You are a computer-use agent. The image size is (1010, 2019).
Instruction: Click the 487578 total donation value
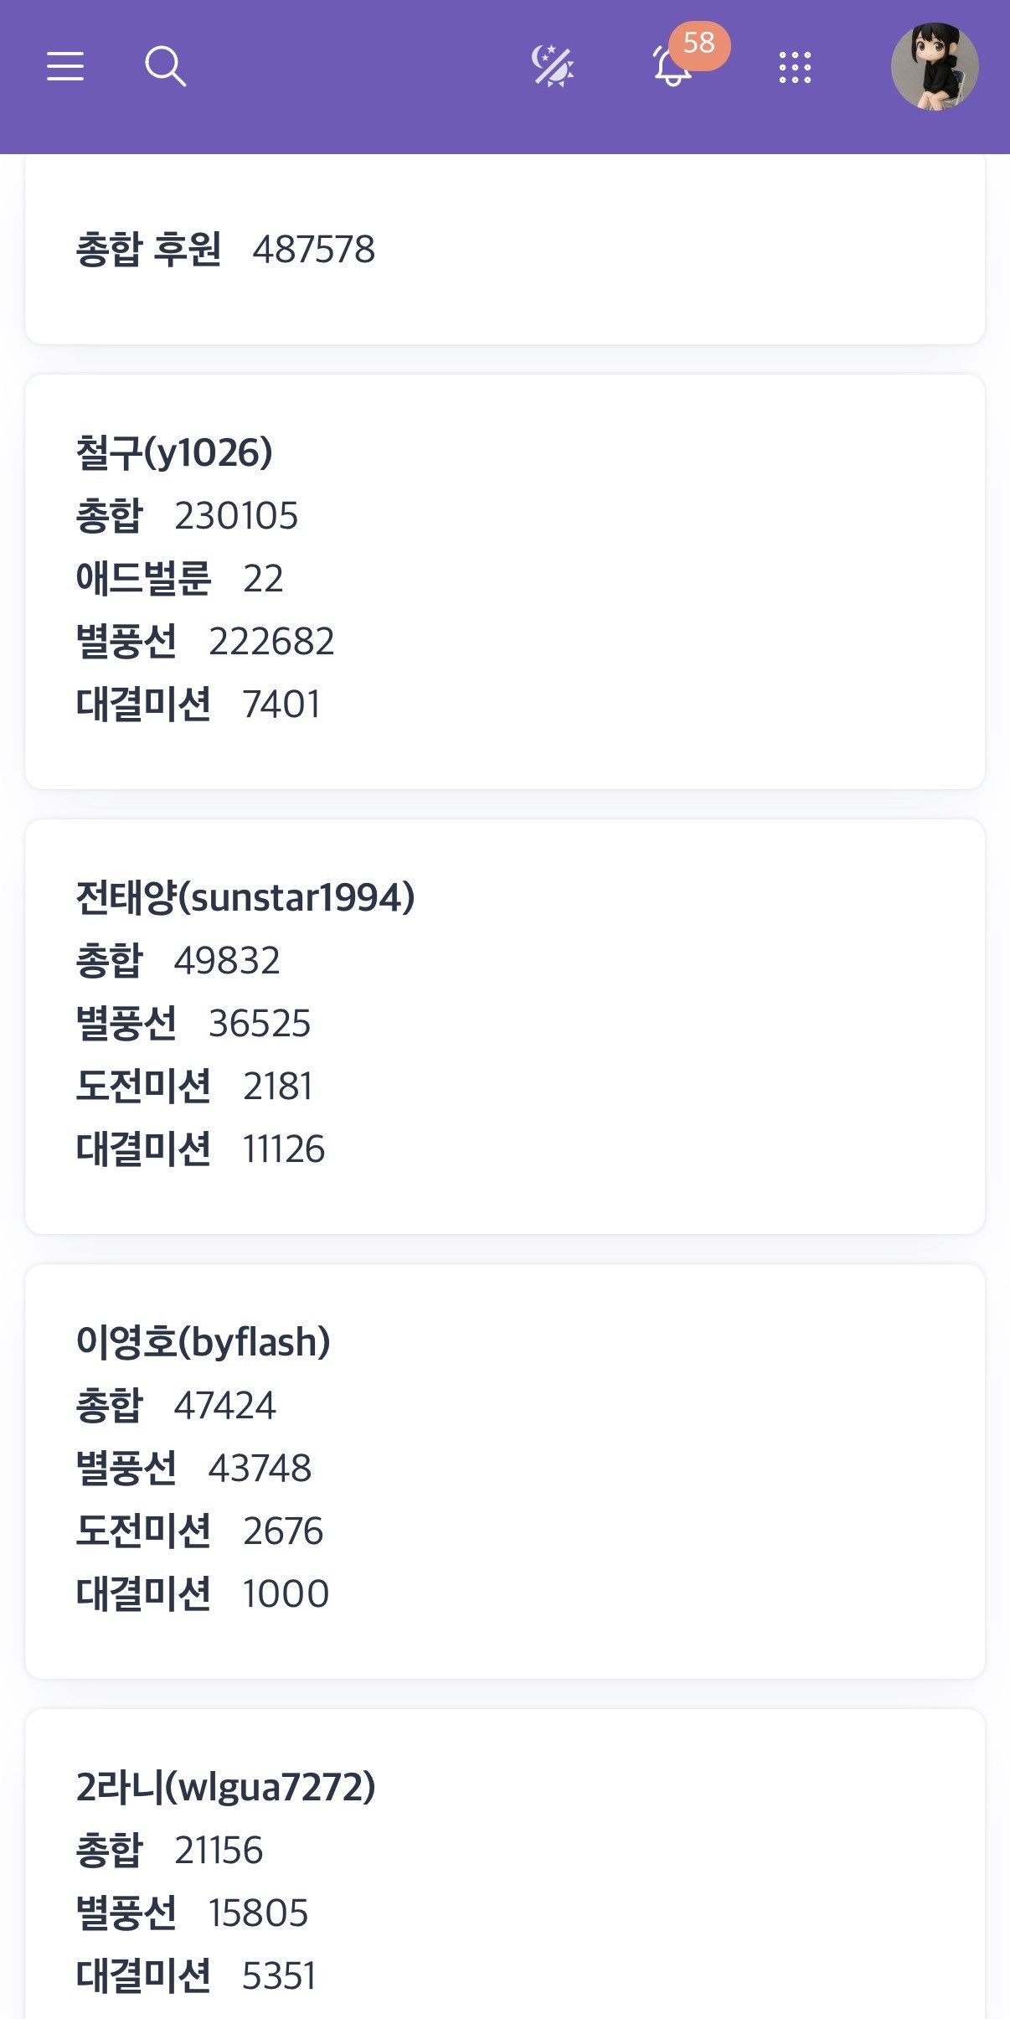click(x=314, y=249)
